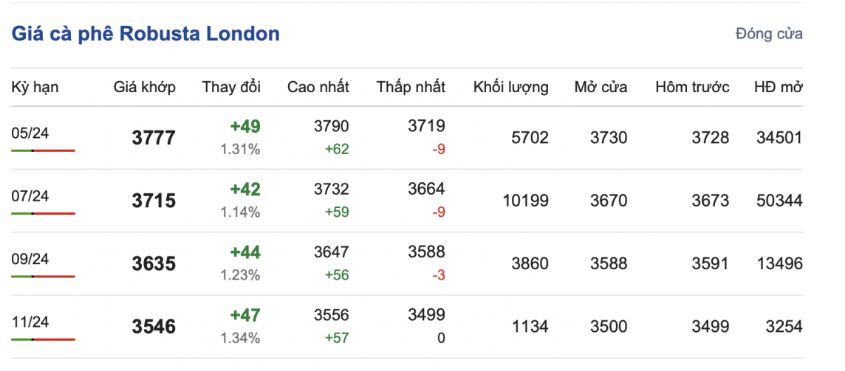The height and width of the screenshot is (371, 845).
Task: Click the 'Giá cà phê Robusta London' title
Action: pyautogui.click(x=145, y=34)
